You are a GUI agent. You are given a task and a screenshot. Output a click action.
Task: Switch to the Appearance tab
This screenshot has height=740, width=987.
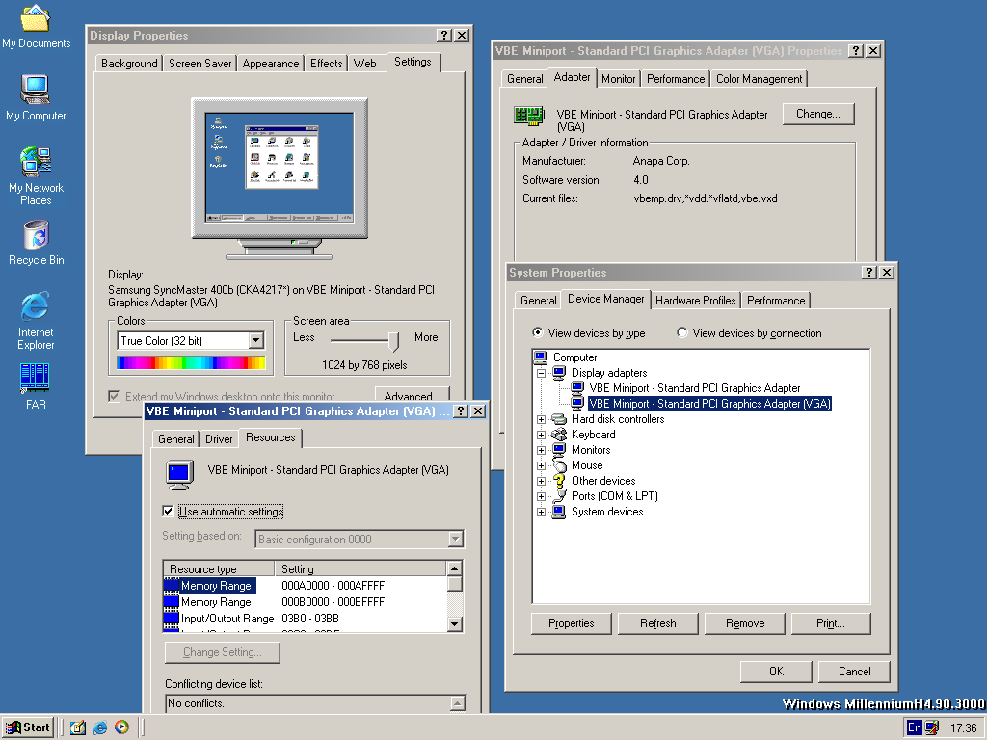[x=271, y=64]
